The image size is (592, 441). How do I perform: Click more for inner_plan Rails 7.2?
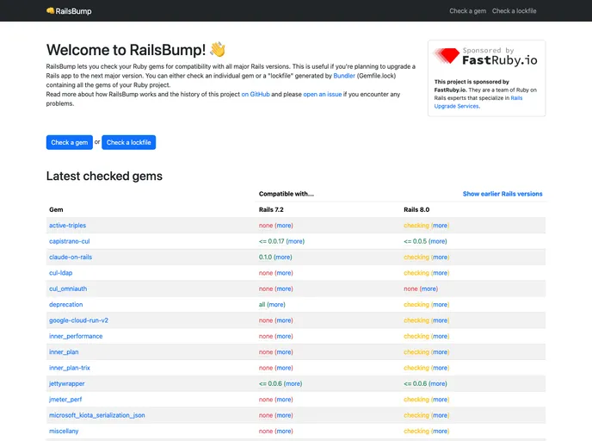click(284, 352)
